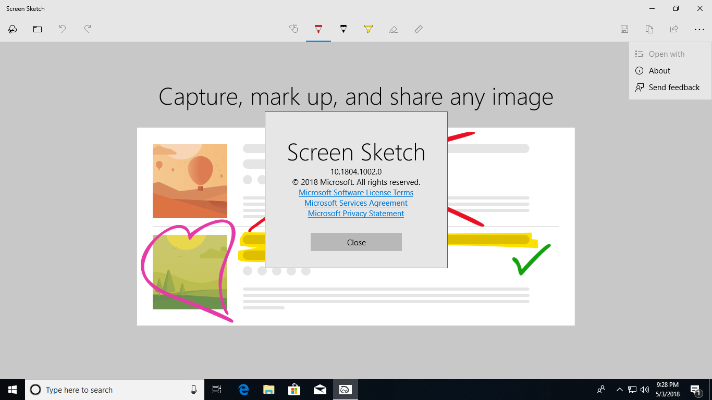
Task: Open Task View from taskbar
Action: [217, 390]
